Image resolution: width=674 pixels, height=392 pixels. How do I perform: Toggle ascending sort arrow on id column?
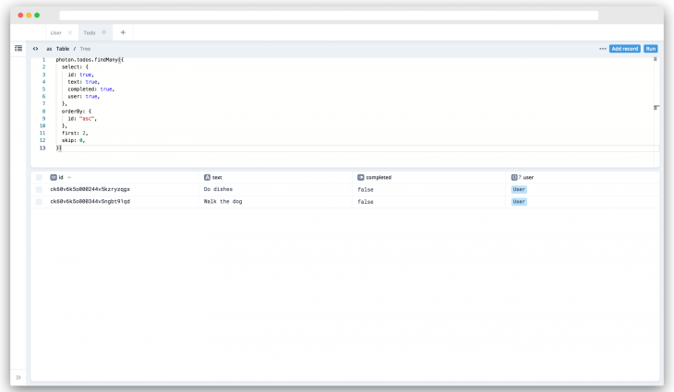(x=69, y=177)
